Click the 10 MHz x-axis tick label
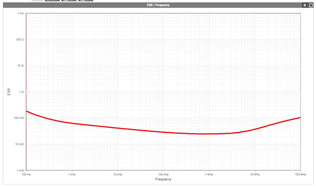The height and width of the screenshot is (188, 316). pyautogui.click(x=255, y=174)
